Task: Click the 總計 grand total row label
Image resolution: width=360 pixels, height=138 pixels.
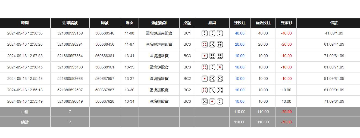Action: (25, 122)
